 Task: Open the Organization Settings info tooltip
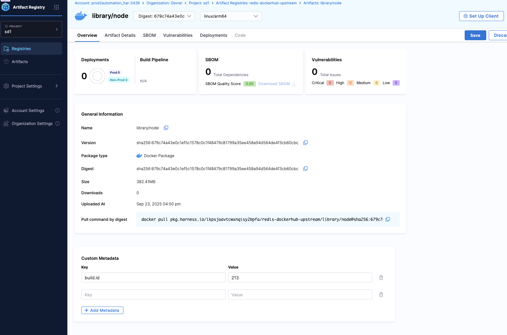57,123
